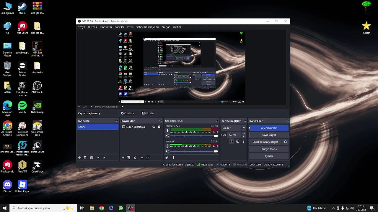The width and height of the screenshot is (378, 212).
Task: Open scene filters icon in Sahneler panel
Action: [92, 158]
